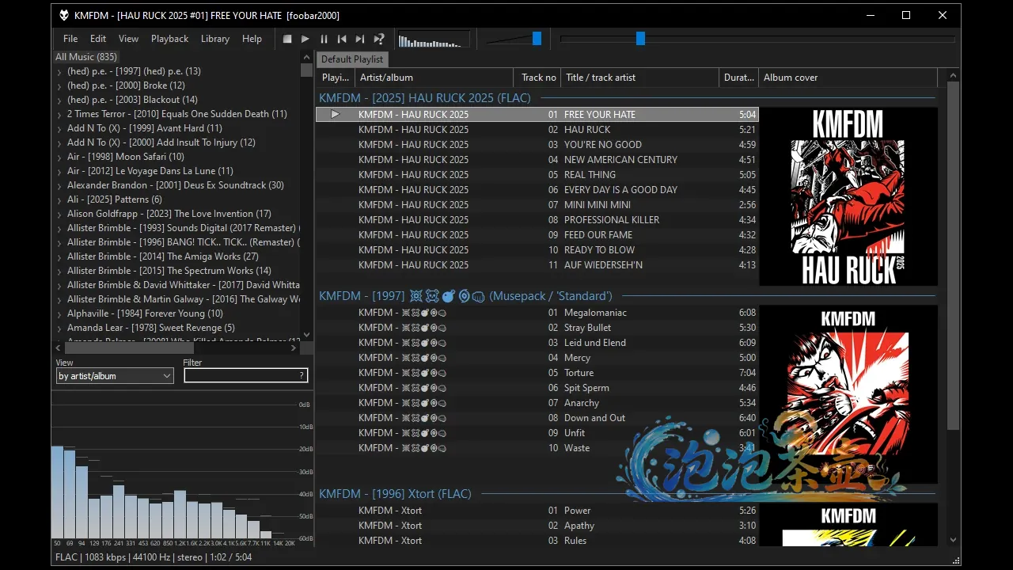Expand 2 Times Terror album node

point(59,114)
